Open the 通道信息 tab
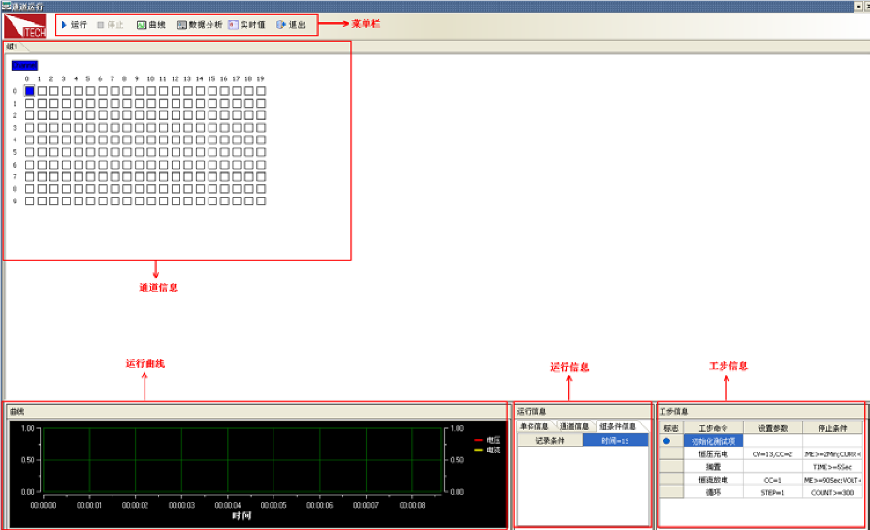870x530 pixels. [x=574, y=426]
